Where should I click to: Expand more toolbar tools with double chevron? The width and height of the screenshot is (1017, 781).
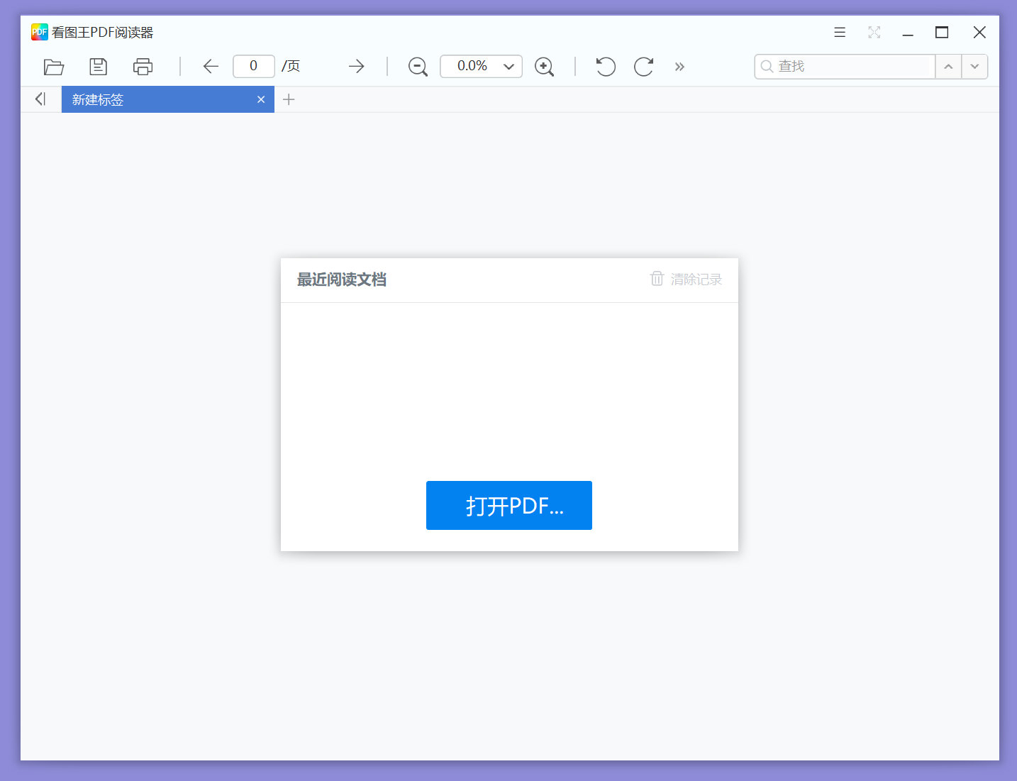pos(679,67)
